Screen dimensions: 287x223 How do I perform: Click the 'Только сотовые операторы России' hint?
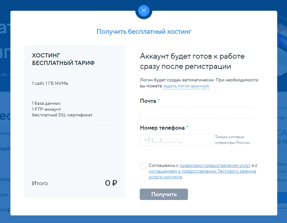pyautogui.click(x=232, y=140)
